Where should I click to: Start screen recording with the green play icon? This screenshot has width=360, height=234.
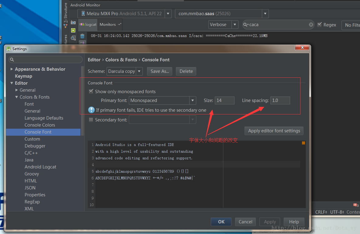[x=73, y=30]
